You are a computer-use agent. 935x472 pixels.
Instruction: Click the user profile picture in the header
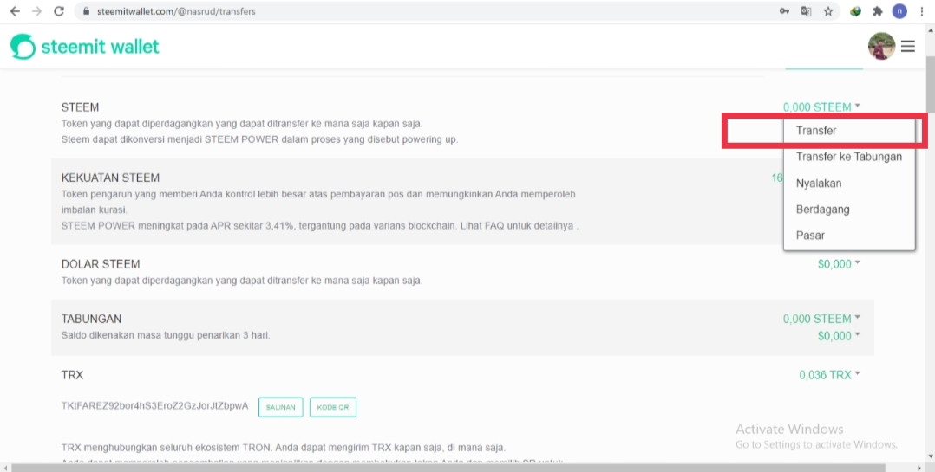pyautogui.click(x=881, y=47)
